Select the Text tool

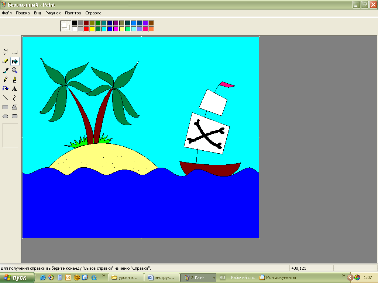15,89
